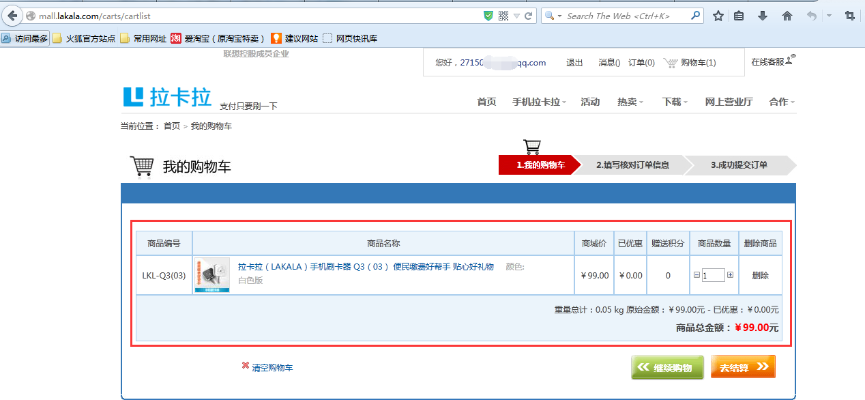This screenshot has height=400, width=865.
Task: Click the 拉卡拉 logo
Action: pyautogui.click(x=167, y=97)
